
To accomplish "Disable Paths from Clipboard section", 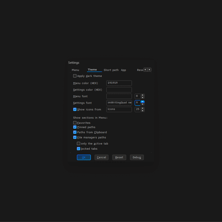I will 75,132.
